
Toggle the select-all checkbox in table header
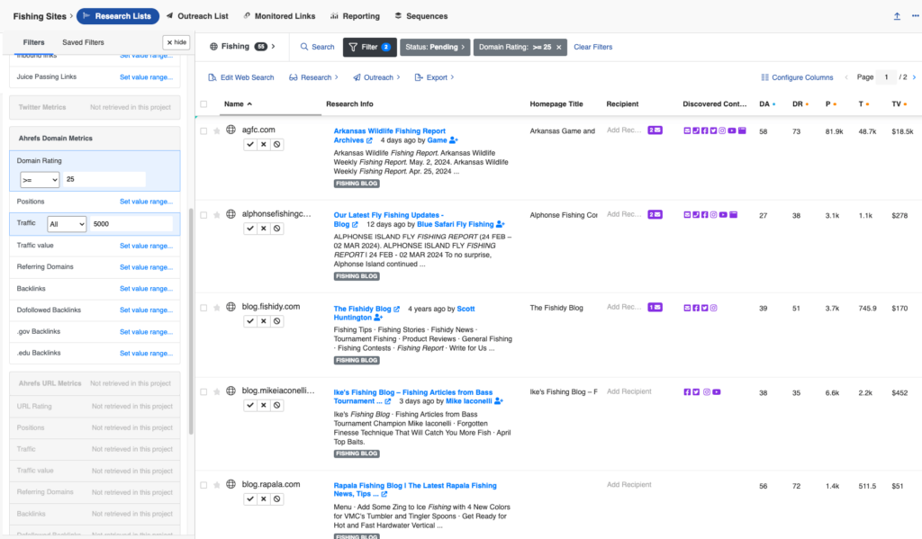pyautogui.click(x=203, y=103)
